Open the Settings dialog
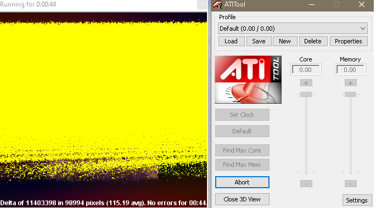The height and width of the screenshot is (208, 376). [357, 200]
